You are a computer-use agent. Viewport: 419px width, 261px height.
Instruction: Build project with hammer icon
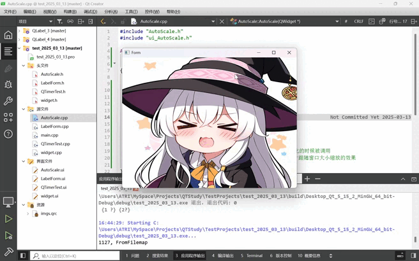(x=8, y=251)
